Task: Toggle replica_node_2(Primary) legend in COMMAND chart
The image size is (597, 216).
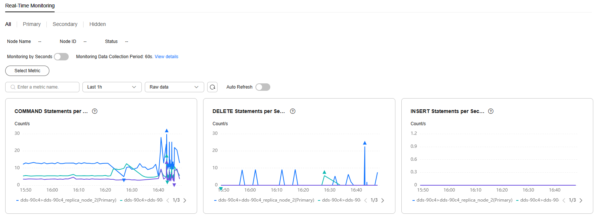Action: point(66,200)
